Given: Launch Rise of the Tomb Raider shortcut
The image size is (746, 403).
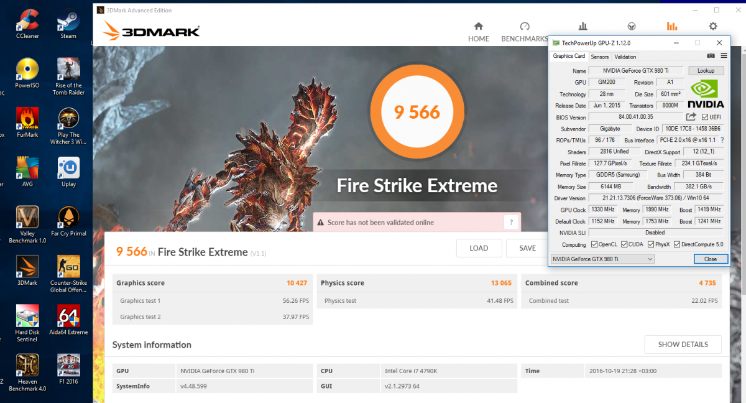Looking at the screenshot, I should tap(68, 77).
